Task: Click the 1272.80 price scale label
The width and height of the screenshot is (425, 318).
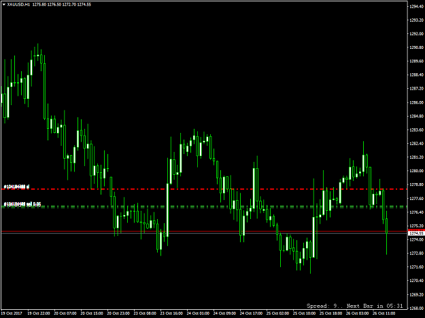Action: [417, 254]
